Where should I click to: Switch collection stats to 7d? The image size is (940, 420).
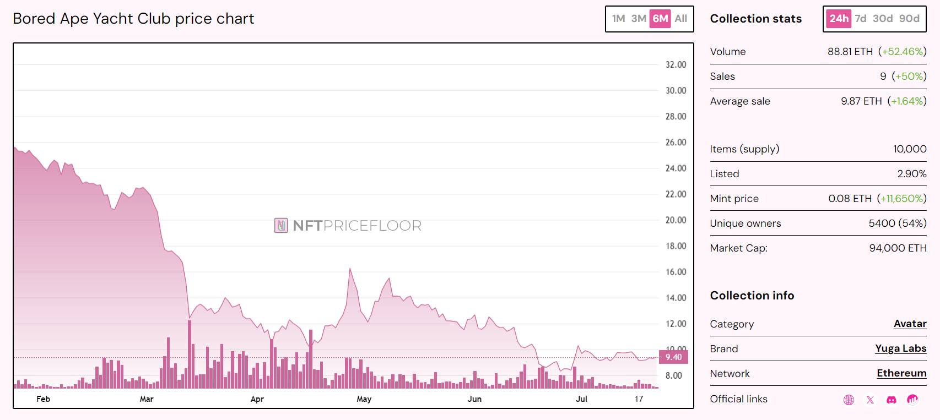(x=861, y=19)
